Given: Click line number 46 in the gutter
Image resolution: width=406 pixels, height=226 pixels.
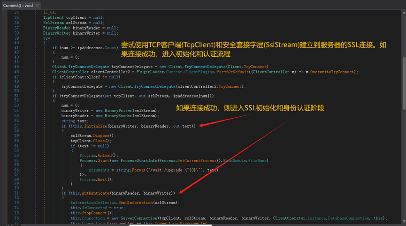Looking at the screenshot, I should (16, 72).
